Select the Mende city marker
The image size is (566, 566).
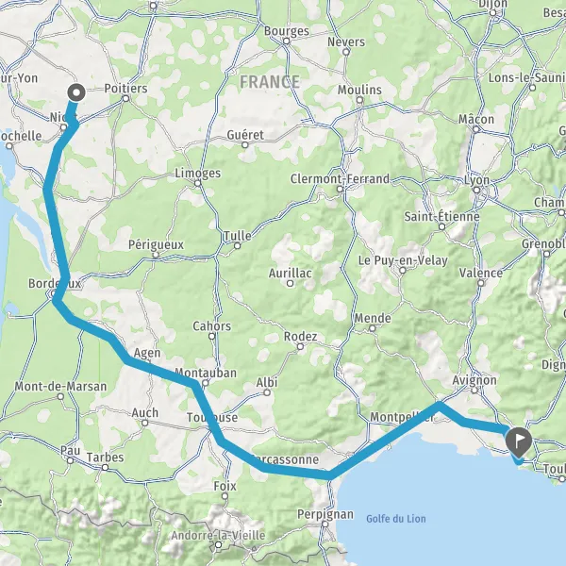373,328
